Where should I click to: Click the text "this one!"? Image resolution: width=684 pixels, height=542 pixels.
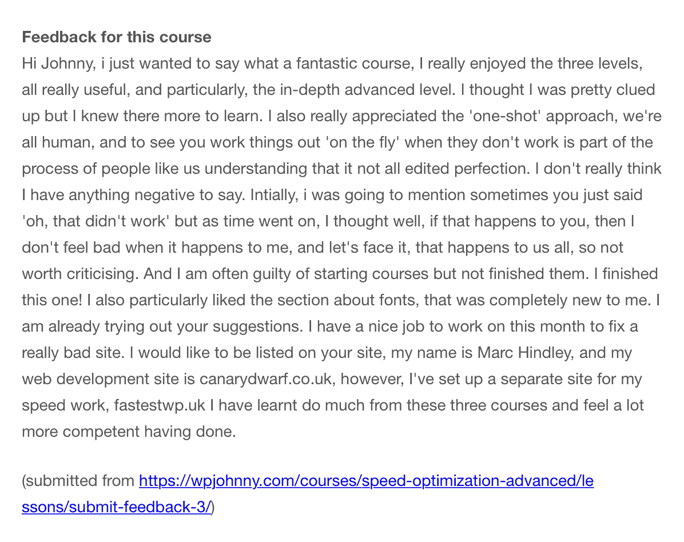click(x=54, y=300)
